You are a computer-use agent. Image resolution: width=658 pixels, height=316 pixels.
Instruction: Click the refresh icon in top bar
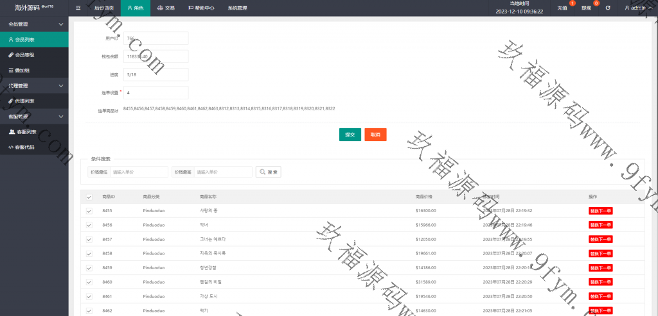[x=607, y=8]
